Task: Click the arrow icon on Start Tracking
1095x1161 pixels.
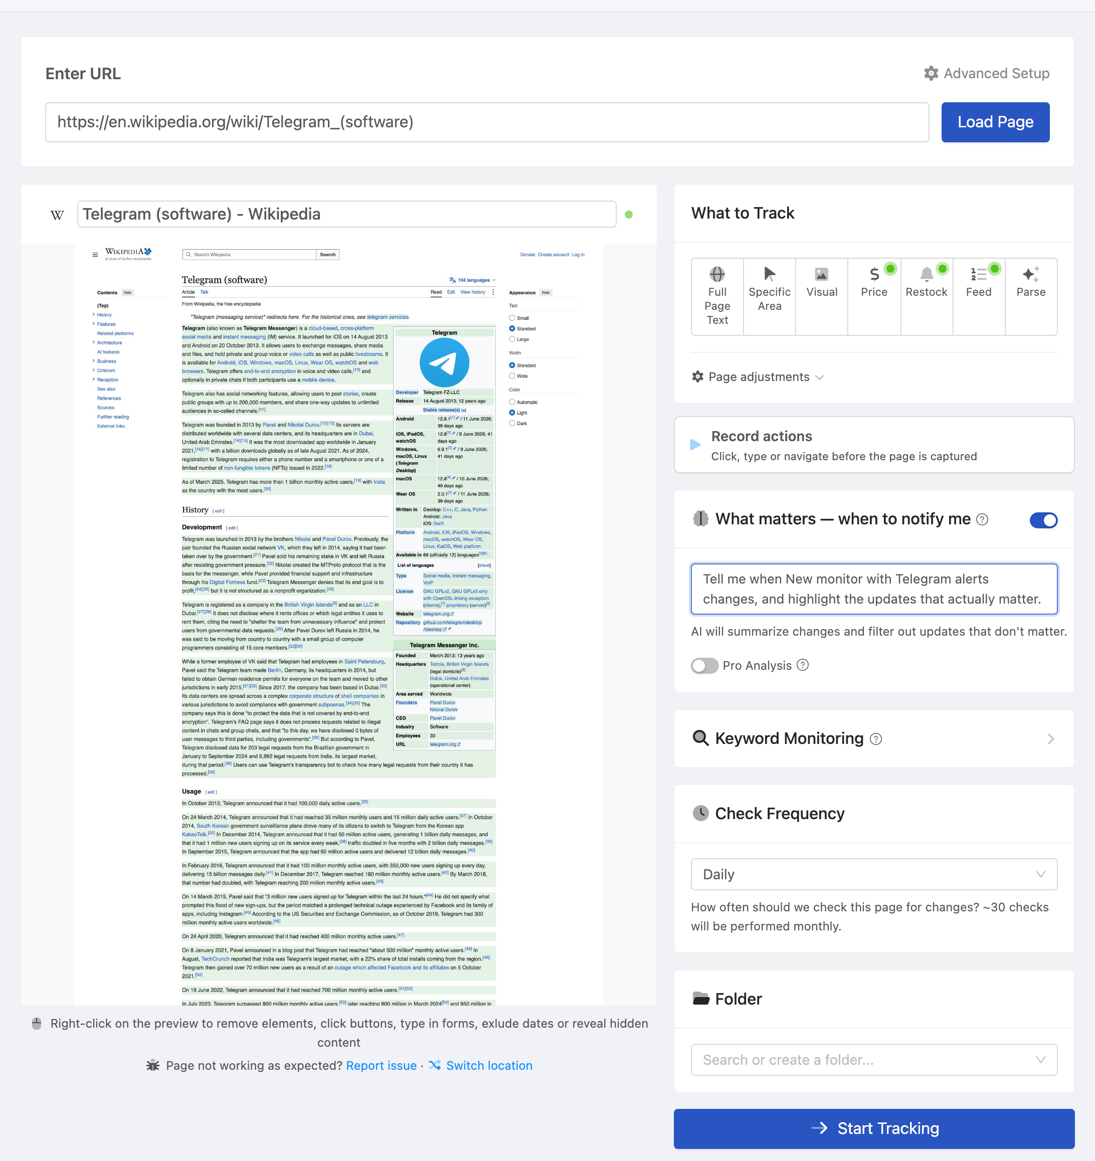Action: (x=819, y=1128)
